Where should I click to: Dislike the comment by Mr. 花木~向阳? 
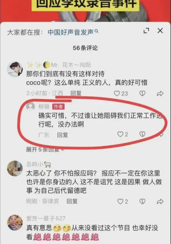[x=142, y=93]
